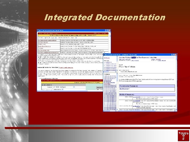The image size is (190, 142).
Task: Close the Javadoc browser window
Action: [176, 55]
